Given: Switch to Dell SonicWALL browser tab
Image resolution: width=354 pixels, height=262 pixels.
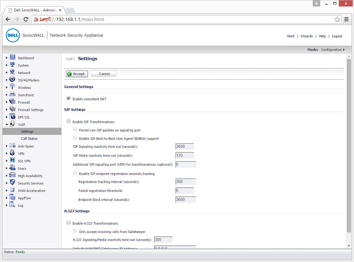Looking at the screenshot, I should point(35,10).
